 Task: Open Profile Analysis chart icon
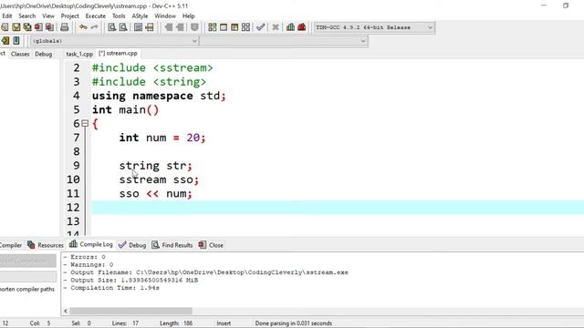[x=290, y=27]
